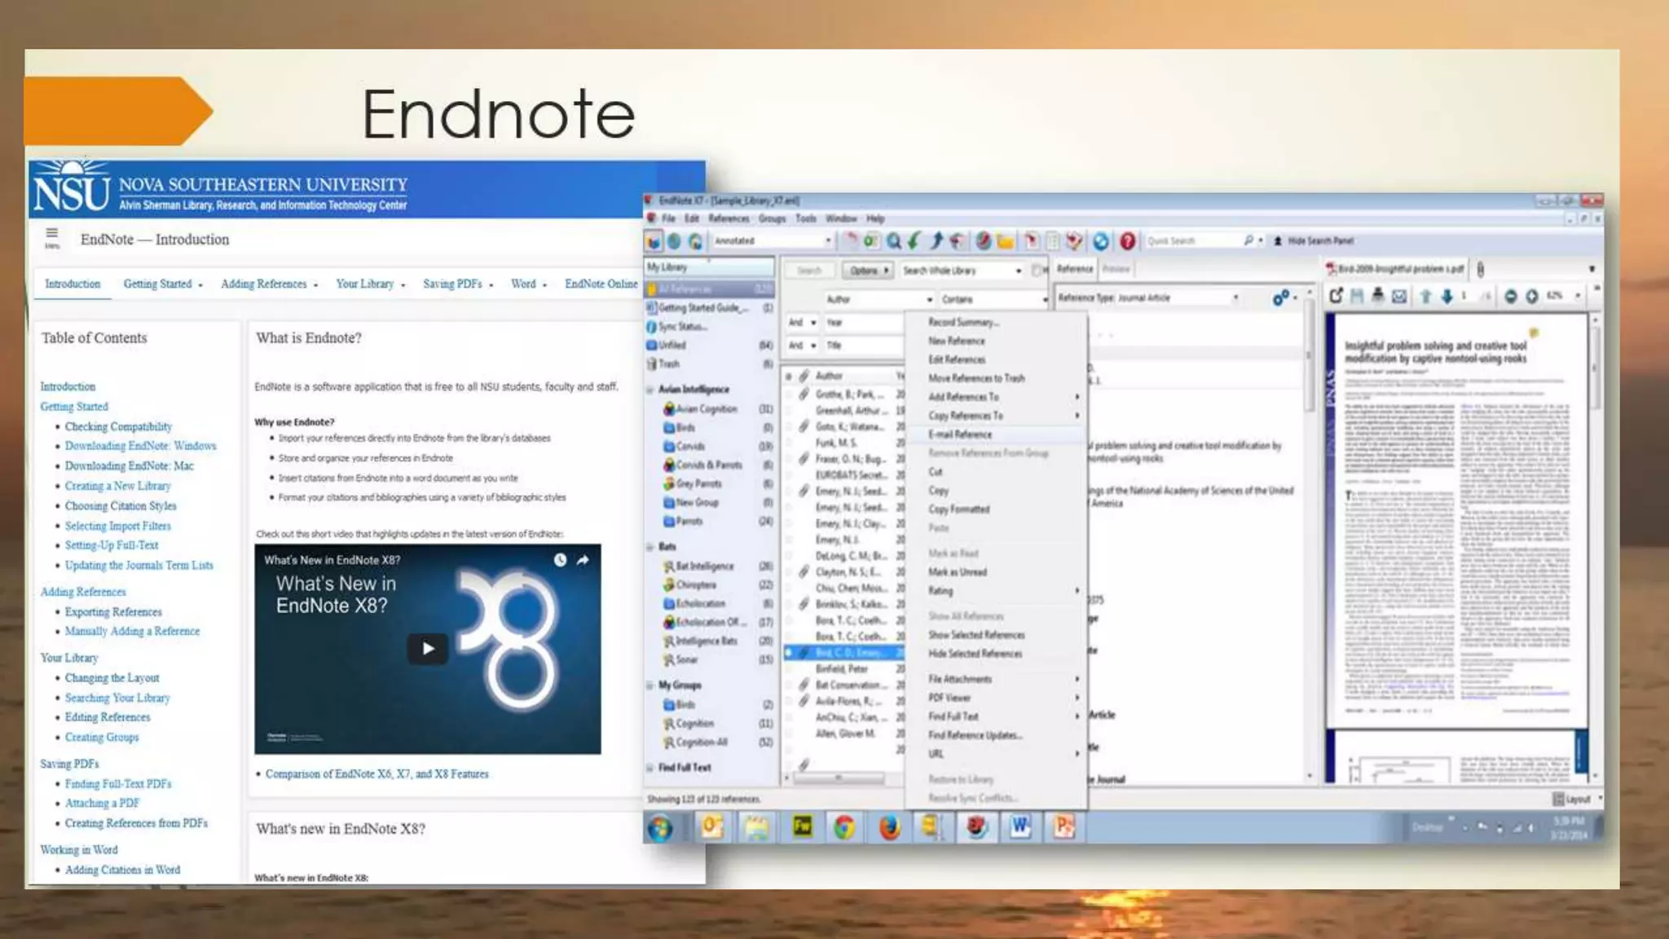
Task: Click the magnifier Online Search toolbar icon
Action: 894,240
